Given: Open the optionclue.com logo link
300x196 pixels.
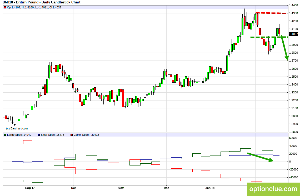Looking at the screenshot, I should tap(273, 189).
